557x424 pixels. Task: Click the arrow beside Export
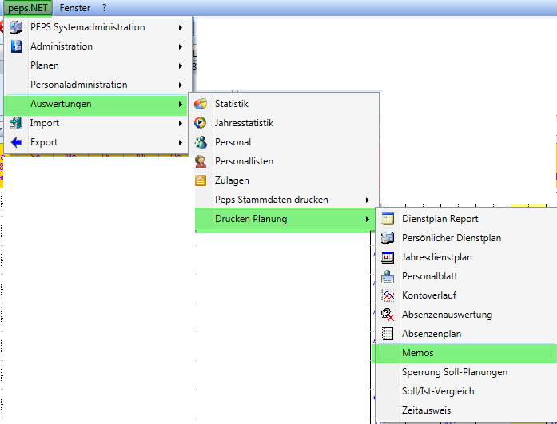(181, 142)
